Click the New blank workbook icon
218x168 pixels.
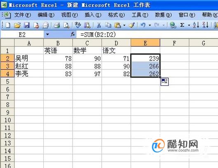tap(8, 25)
